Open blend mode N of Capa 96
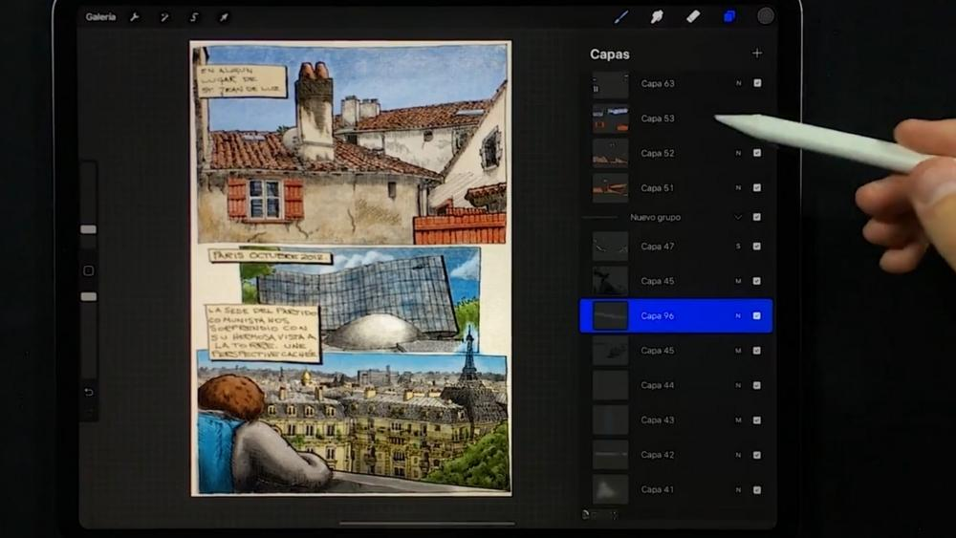 click(738, 315)
